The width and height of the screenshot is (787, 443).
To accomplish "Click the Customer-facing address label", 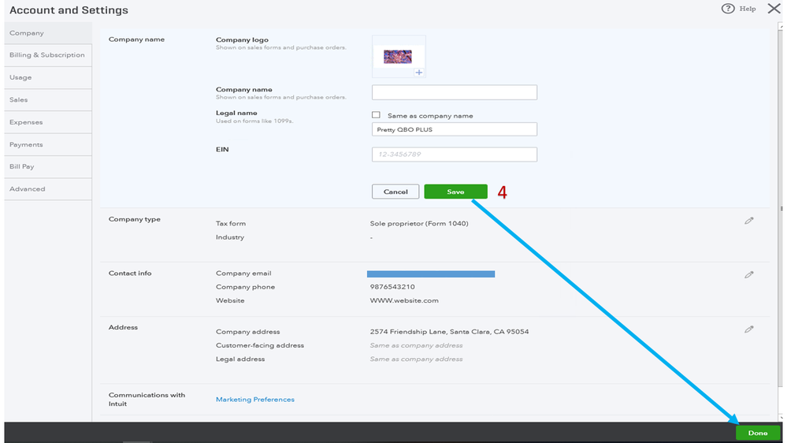I will tap(259, 345).
